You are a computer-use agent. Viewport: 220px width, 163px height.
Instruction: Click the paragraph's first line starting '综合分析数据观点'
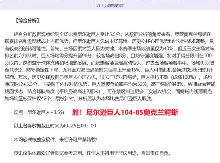[x=112, y=34]
